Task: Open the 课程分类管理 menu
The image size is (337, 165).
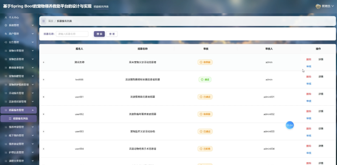Action: (x=19, y=161)
